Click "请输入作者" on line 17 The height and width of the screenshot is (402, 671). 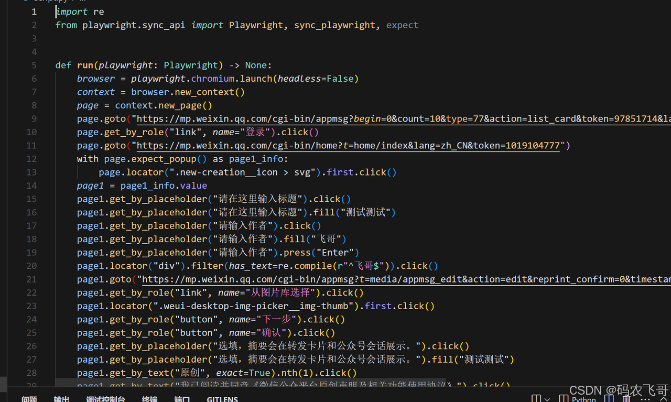243,226
